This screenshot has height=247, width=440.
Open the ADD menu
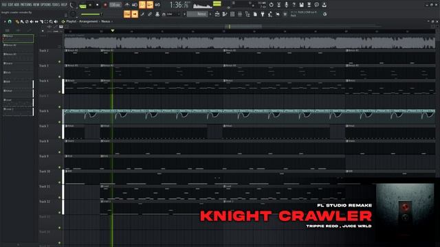pyautogui.click(x=16, y=5)
